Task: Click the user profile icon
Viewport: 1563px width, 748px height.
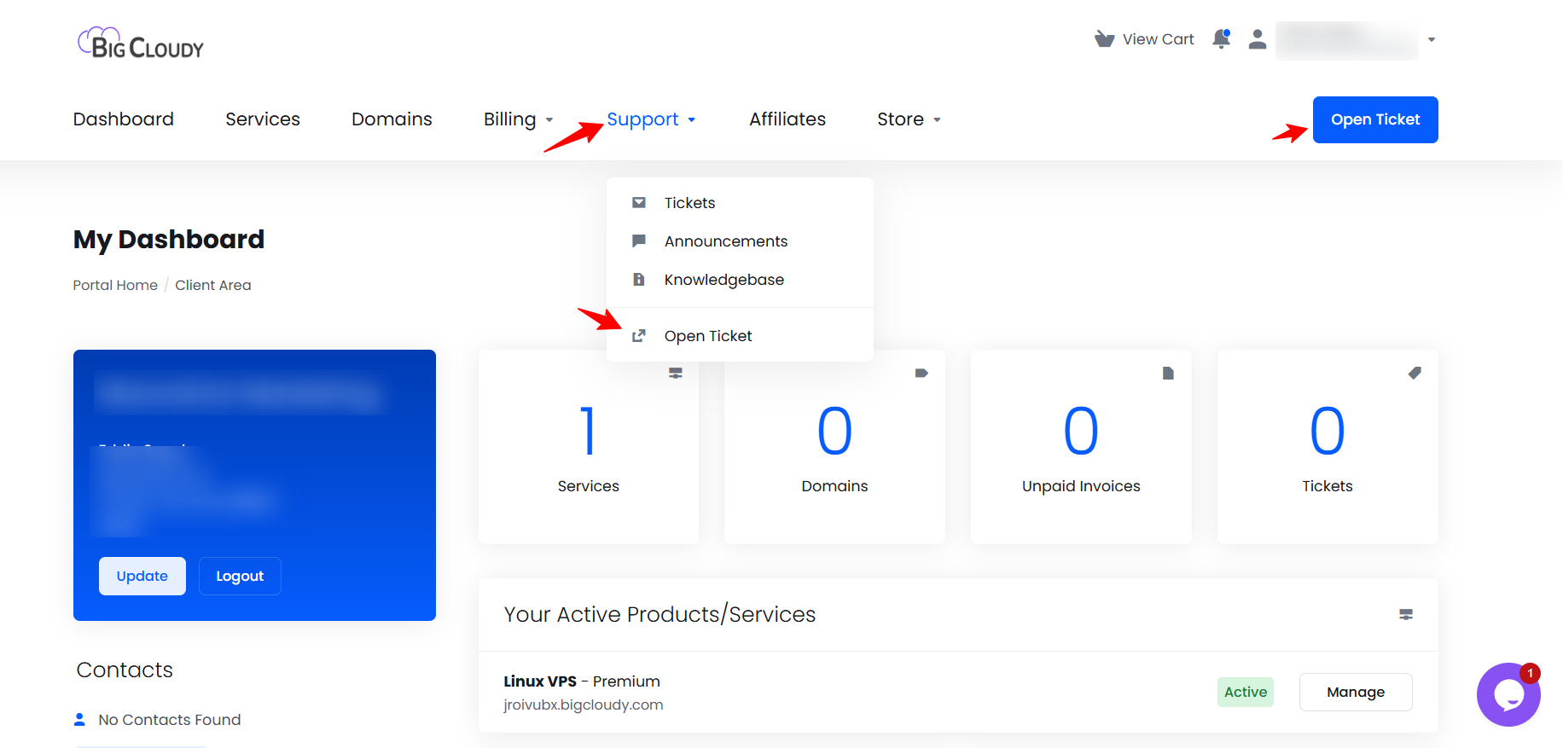Action: click(x=1258, y=39)
